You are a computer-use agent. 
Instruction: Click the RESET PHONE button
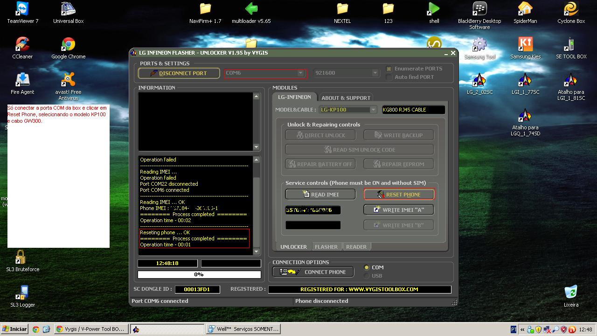[x=399, y=195]
